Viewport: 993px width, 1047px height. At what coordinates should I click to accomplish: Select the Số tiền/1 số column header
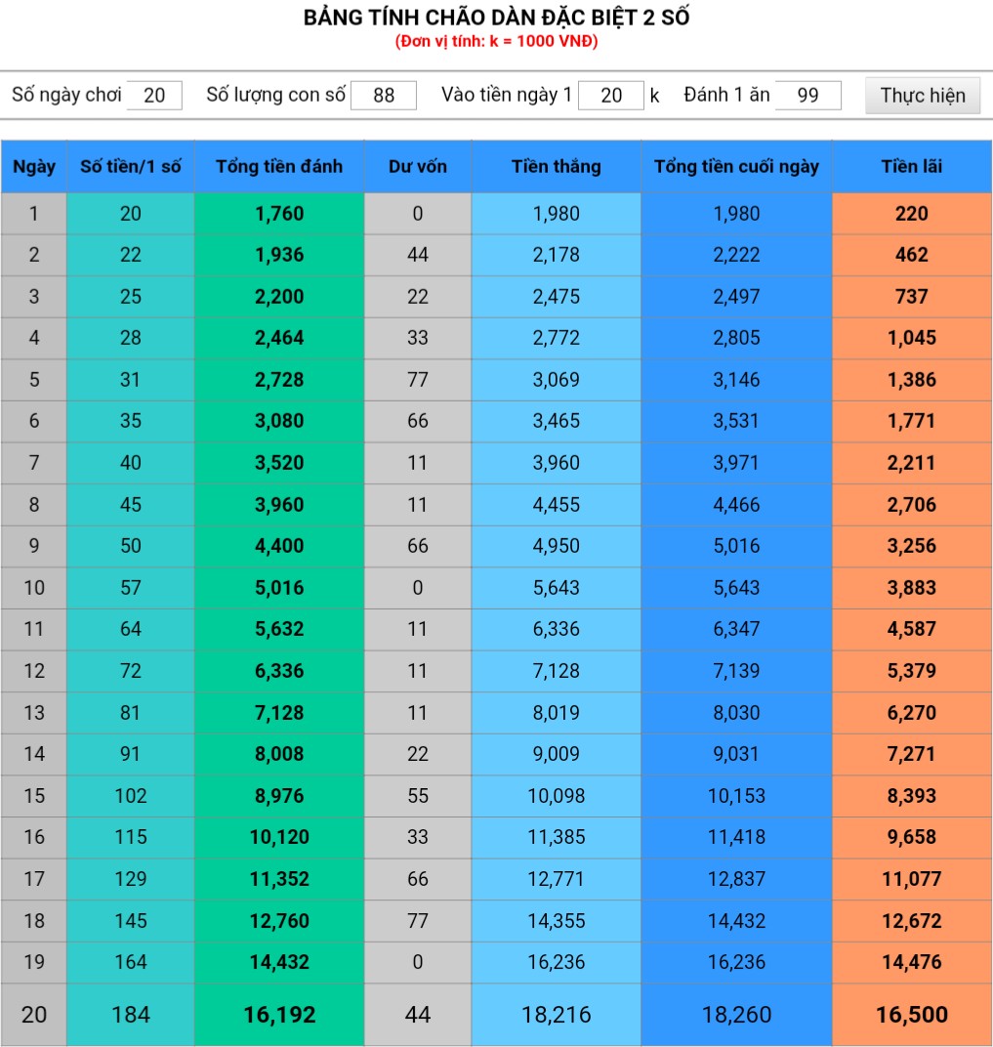(x=131, y=167)
